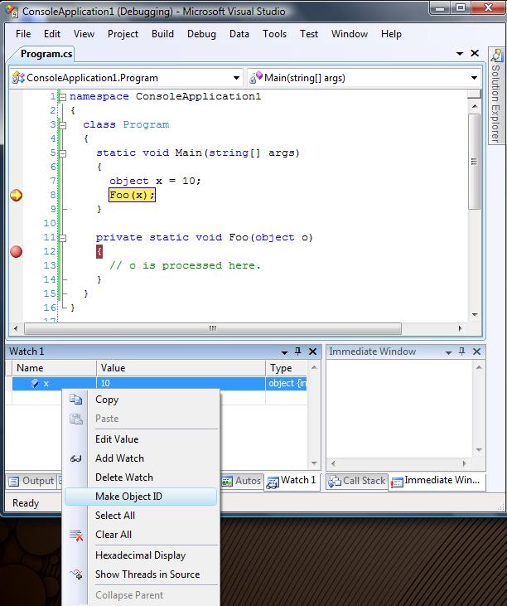Screen dimensions: 507x606
Task: Pin the Watch 1 panel
Action: point(297,351)
